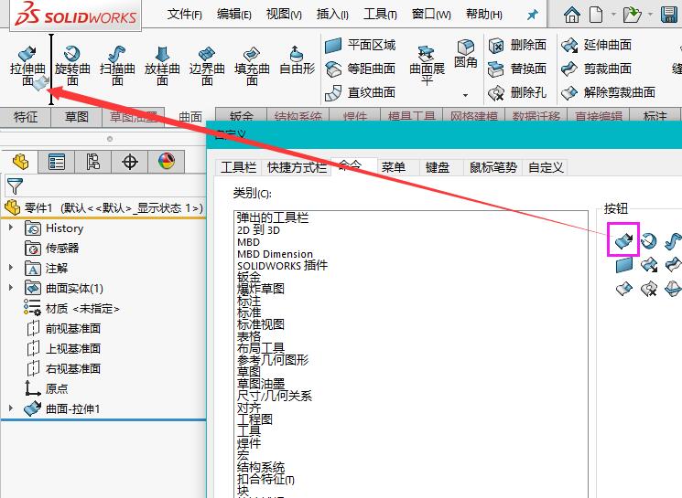Expand the 注解 tree node

[x=11, y=268]
